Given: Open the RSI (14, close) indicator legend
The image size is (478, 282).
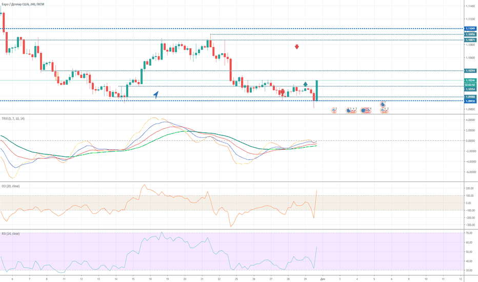Looking at the screenshot, I should (x=11, y=234).
